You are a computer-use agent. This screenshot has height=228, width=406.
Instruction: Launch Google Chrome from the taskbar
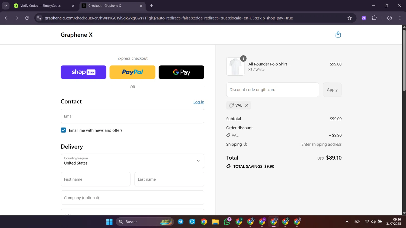coord(204,222)
